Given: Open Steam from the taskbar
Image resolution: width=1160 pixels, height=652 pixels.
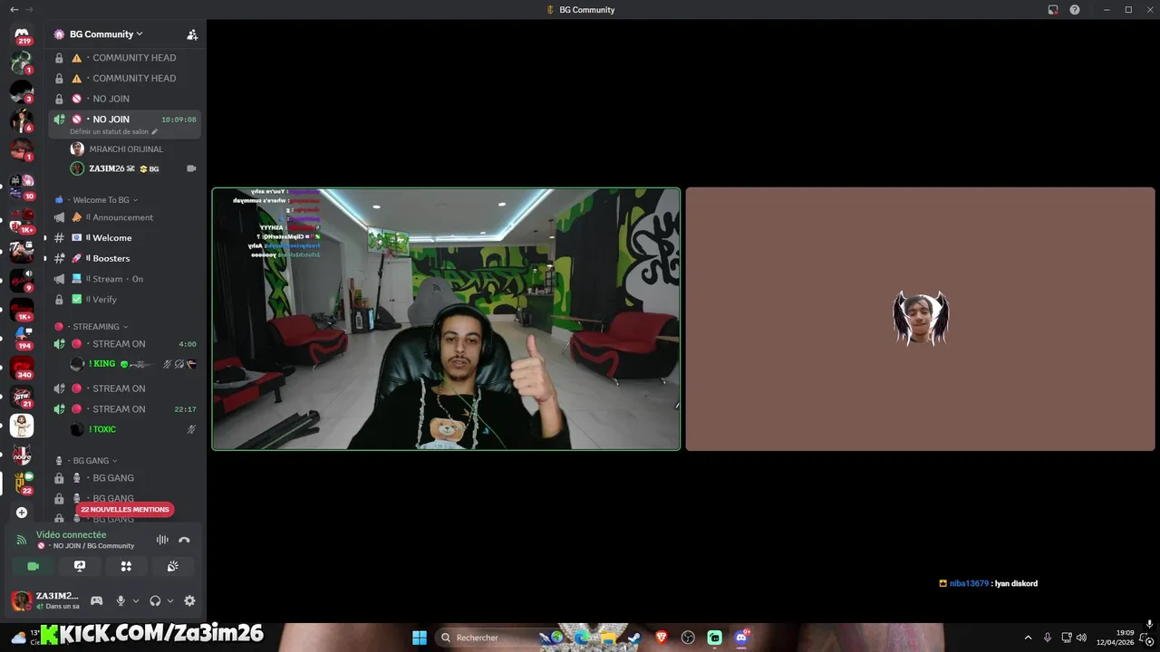Looking at the screenshot, I should coord(634,638).
